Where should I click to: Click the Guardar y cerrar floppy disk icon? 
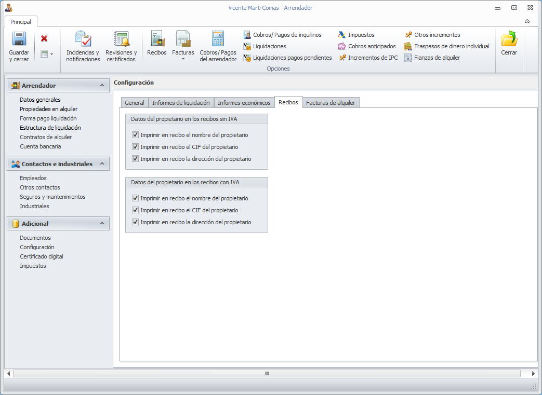click(x=19, y=39)
